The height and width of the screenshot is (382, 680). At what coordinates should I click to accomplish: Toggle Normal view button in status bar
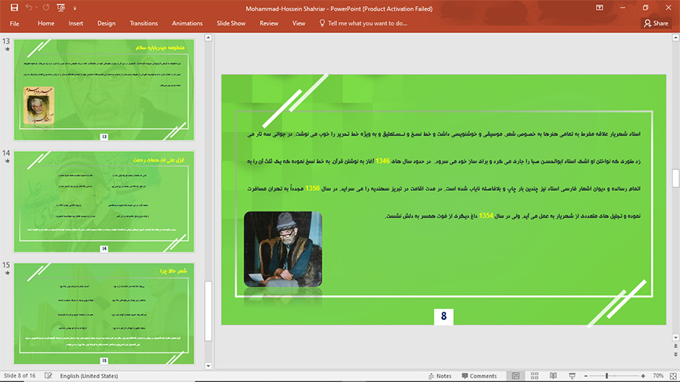tap(516, 375)
